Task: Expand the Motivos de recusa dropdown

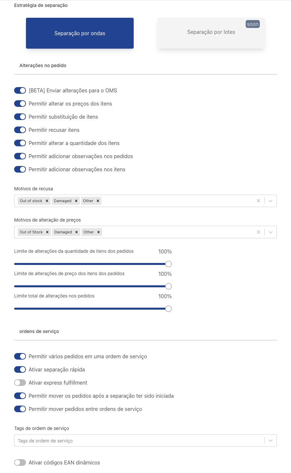Action: point(271,201)
